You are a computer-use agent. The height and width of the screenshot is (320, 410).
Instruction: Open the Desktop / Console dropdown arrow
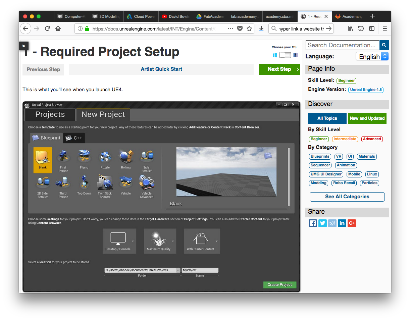[133, 241]
